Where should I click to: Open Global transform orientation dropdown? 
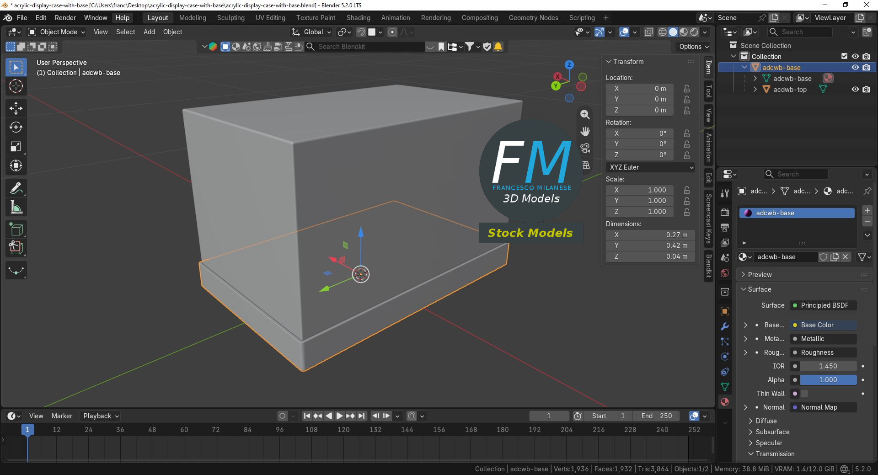[x=311, y=32]
